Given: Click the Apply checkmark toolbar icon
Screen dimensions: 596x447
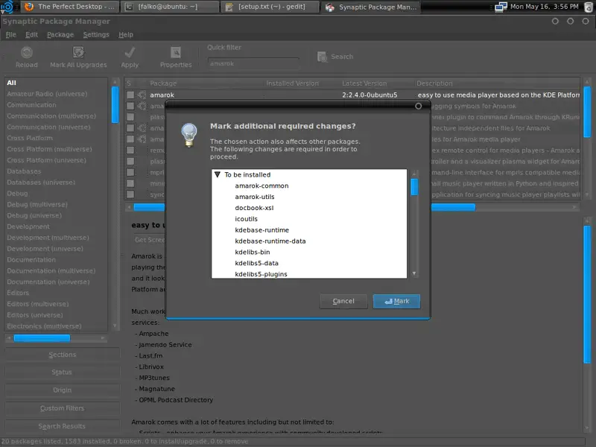Looking at the screenshot, I should tap(130, 52).
